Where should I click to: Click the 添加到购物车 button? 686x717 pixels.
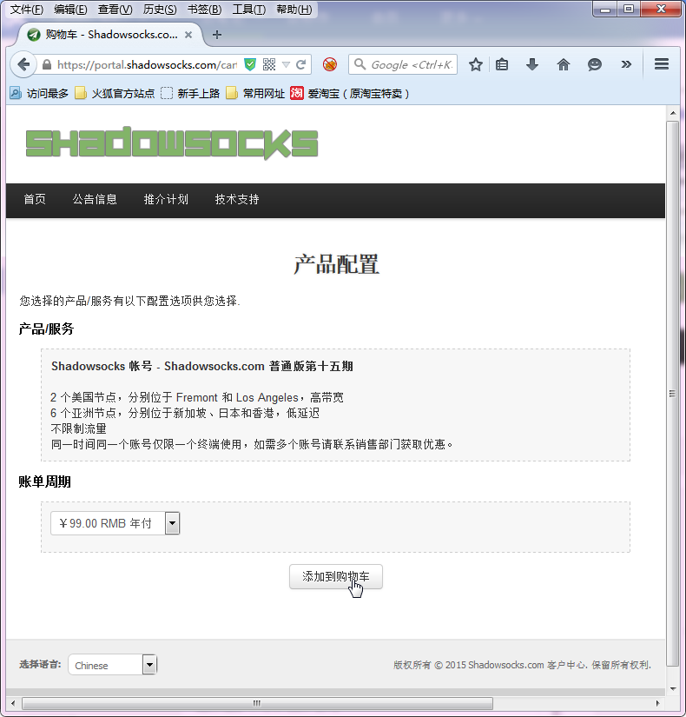coord(336,576)
